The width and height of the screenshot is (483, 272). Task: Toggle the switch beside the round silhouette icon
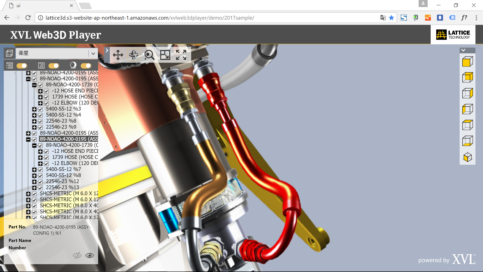86,66
